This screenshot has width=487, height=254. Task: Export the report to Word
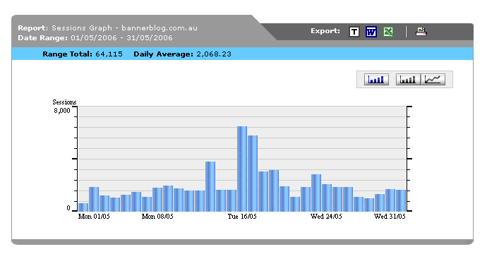click(x=371, y=32)
